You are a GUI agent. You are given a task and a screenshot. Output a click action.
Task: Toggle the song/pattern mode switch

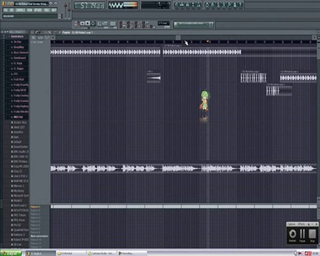coord(78,23)
